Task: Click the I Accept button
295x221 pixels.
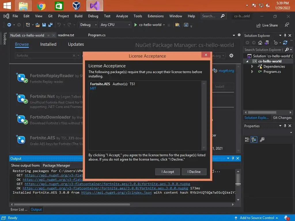Action: (x=167, y=172)
